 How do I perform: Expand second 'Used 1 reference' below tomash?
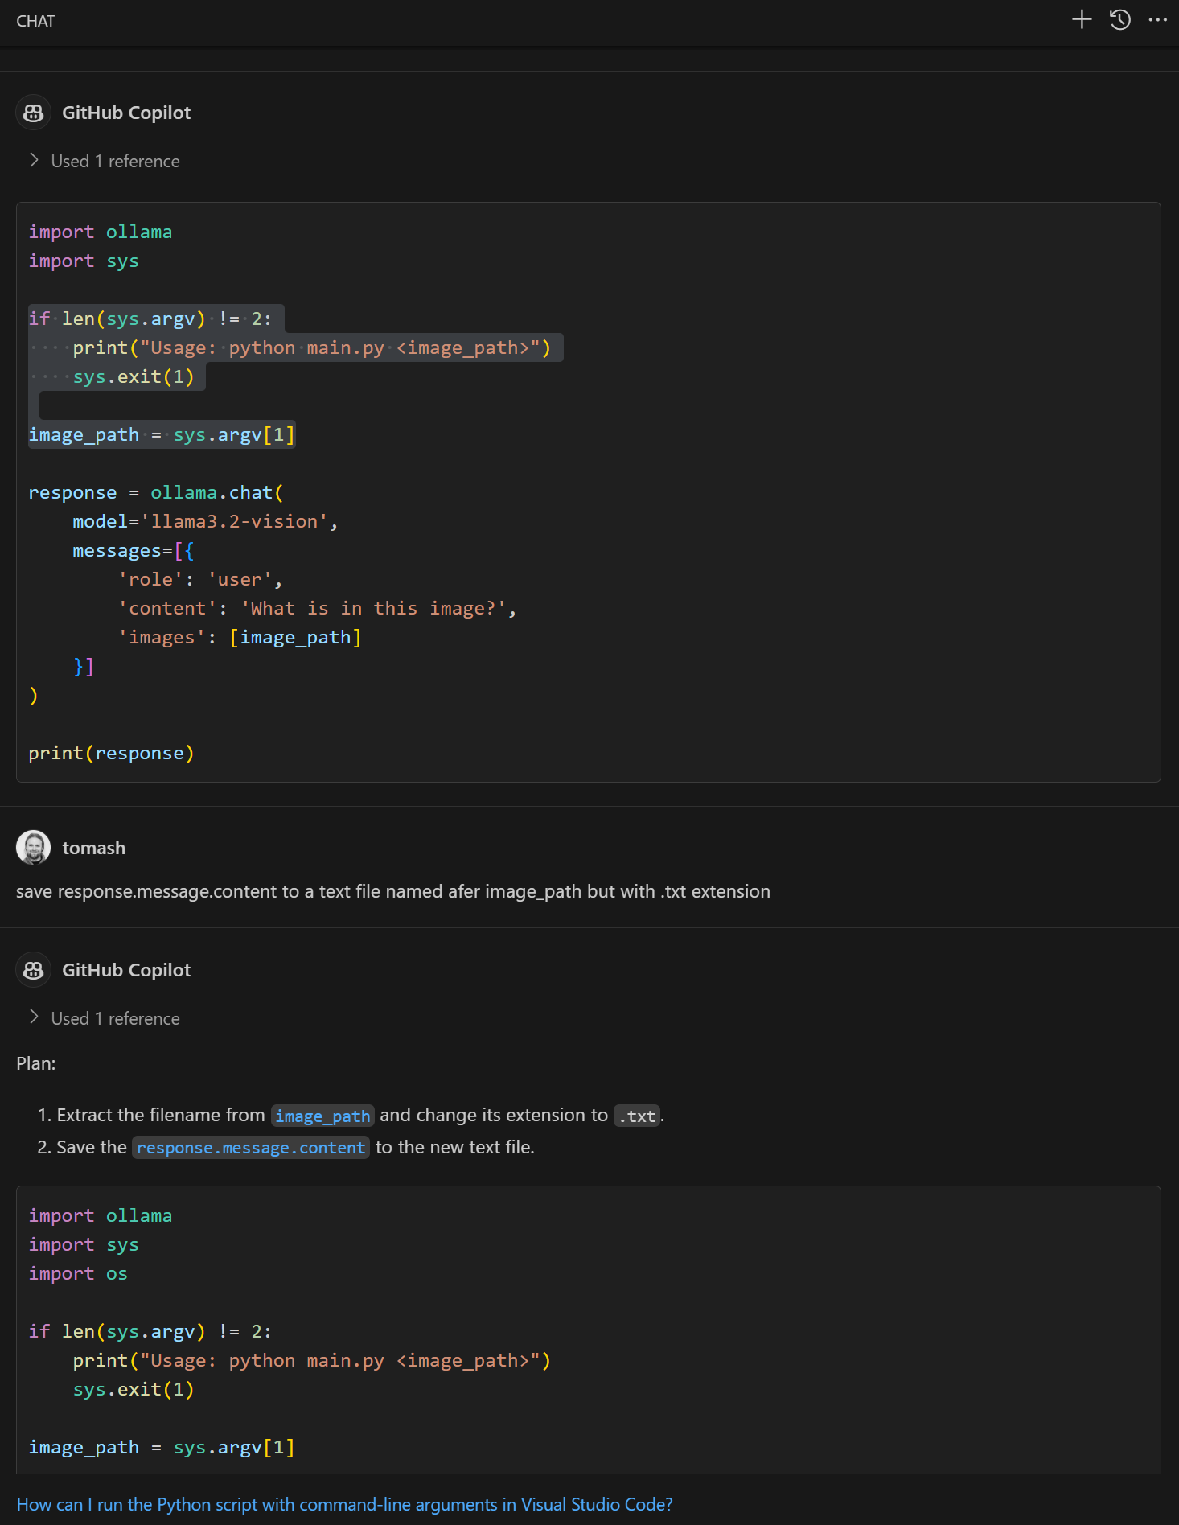click(x=105, y=1018)
